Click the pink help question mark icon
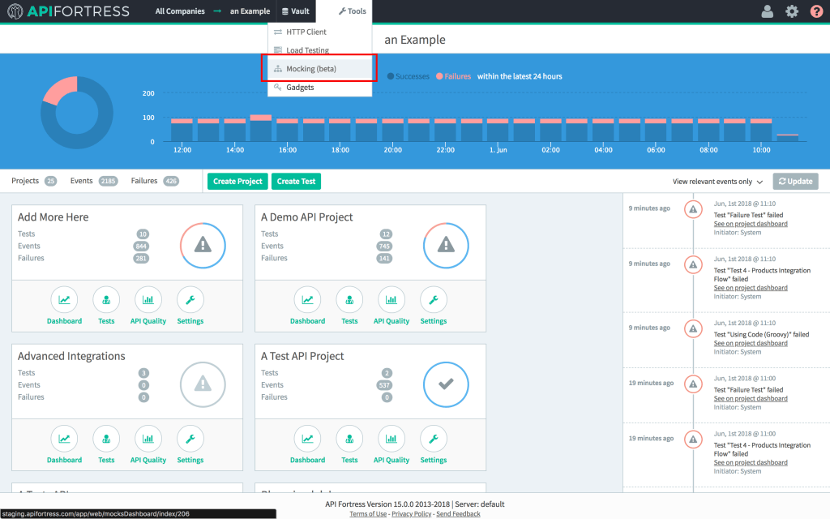 tap(816, 11)
